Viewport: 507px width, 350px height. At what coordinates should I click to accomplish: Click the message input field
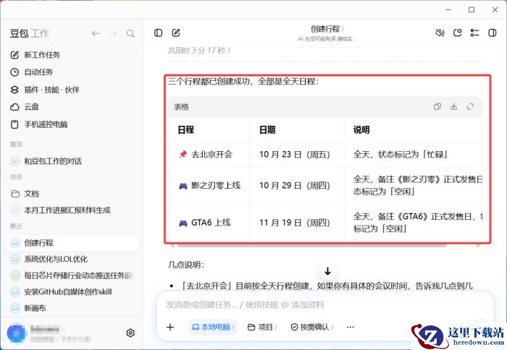coord(325,304)
